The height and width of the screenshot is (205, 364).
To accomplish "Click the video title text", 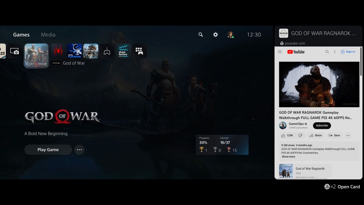I will [316, 115].
